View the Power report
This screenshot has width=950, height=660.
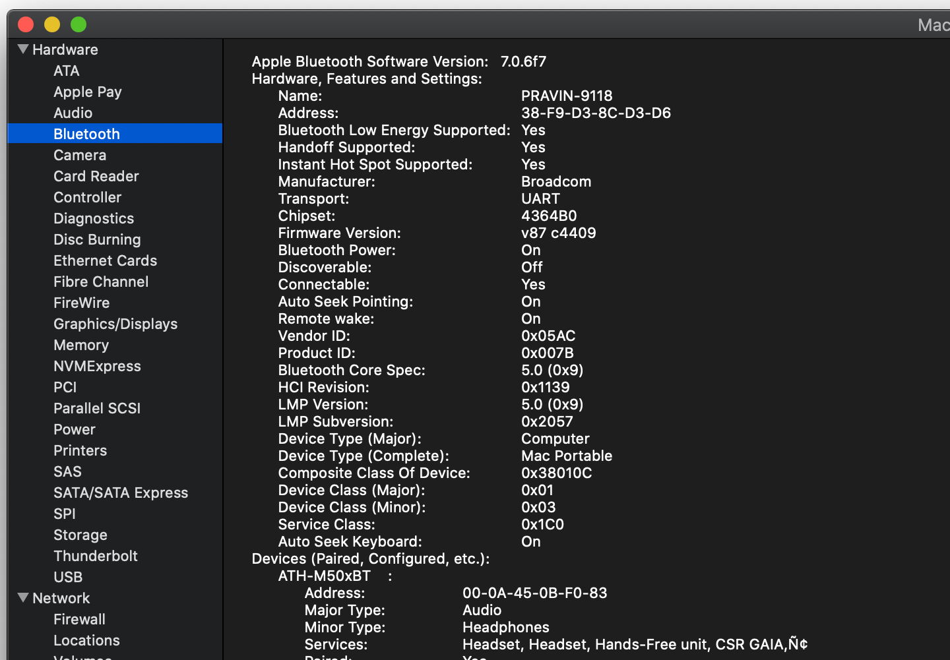point(74,429)
